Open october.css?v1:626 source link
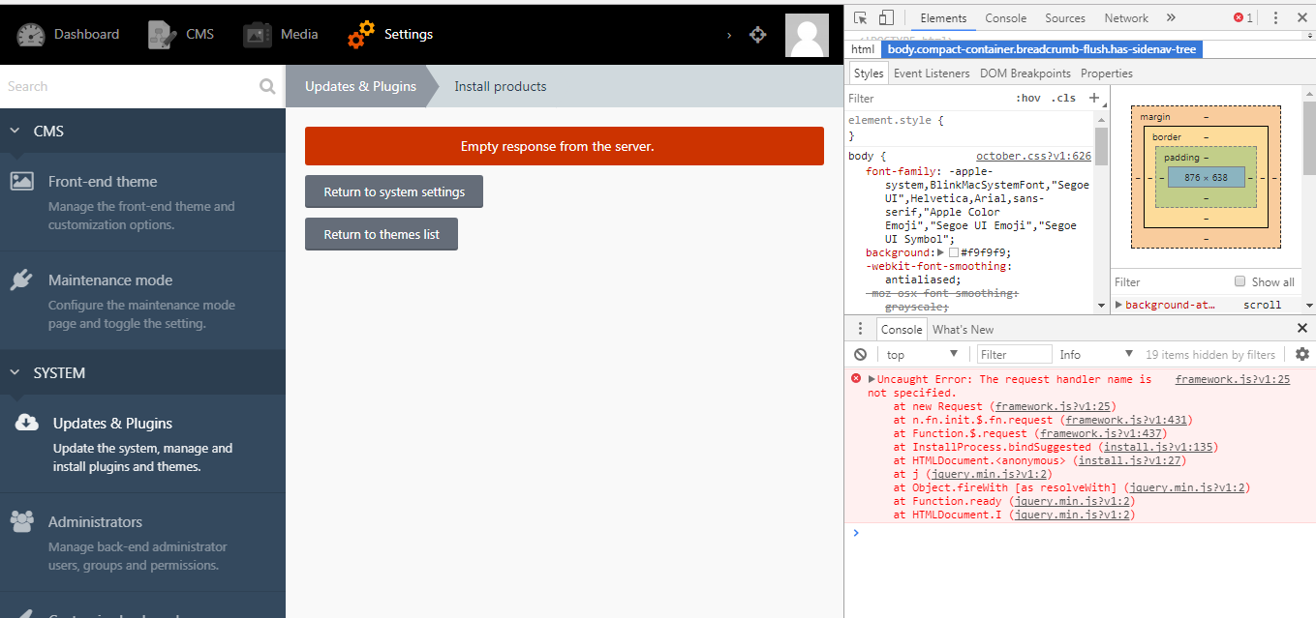Viewport: 1316px width, 618px height. pos(1033,156)
